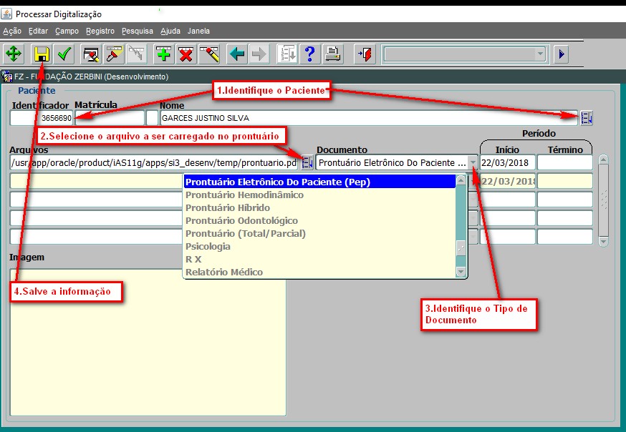626x432 pixels.
Task: Select Prontuário (Total/Parcial) from the list
Action: click(319, 234)
